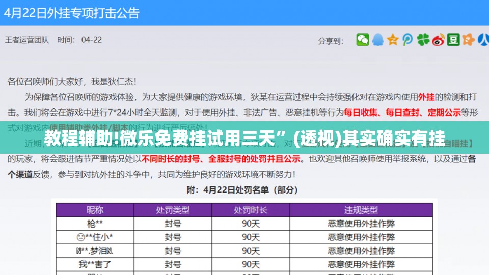Click the Pengyou 'P' share icon
This screenshot has width=489, height=275.
click(407, 40)
